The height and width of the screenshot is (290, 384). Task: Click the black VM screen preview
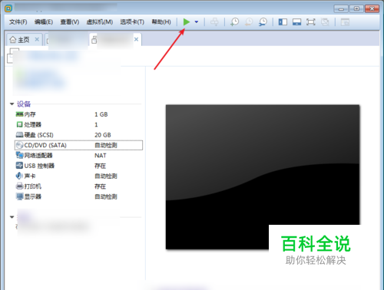click(x=263, y=177)
